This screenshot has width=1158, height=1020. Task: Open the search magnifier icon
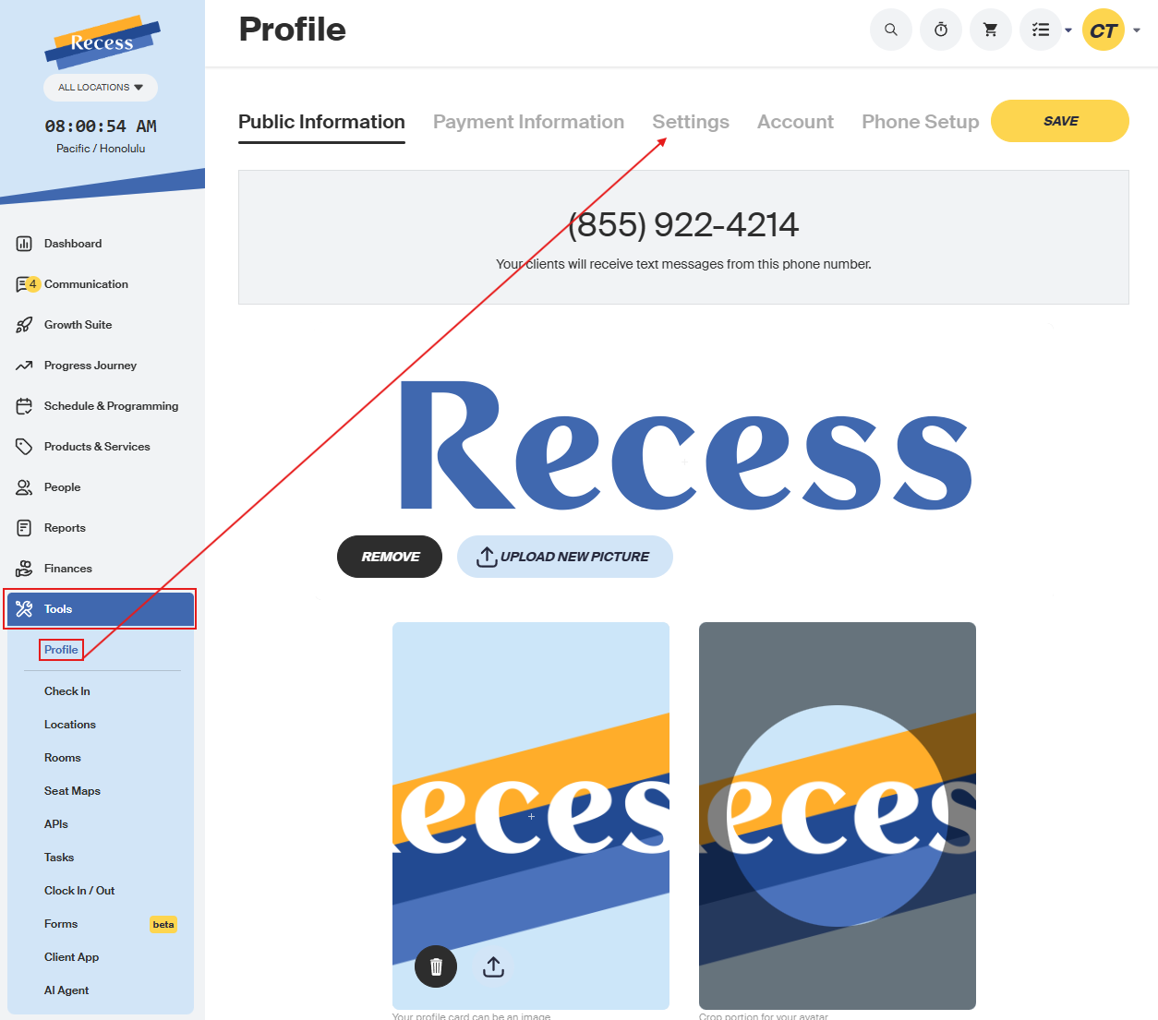point(891,30)
